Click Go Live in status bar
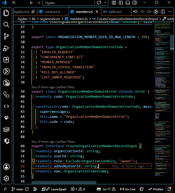Screen dimensions: 175x193 click(x=128, y=189)
